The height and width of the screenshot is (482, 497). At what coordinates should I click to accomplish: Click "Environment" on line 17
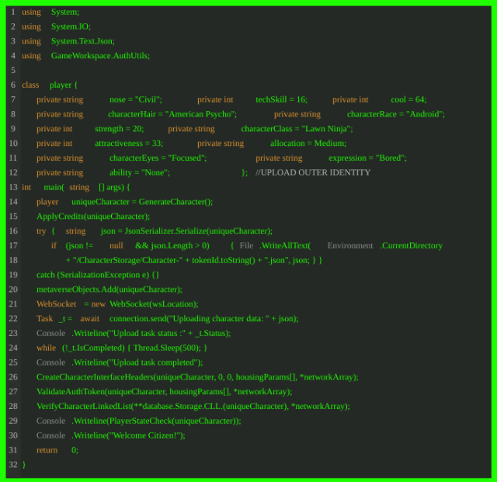(x=350, y=245)
